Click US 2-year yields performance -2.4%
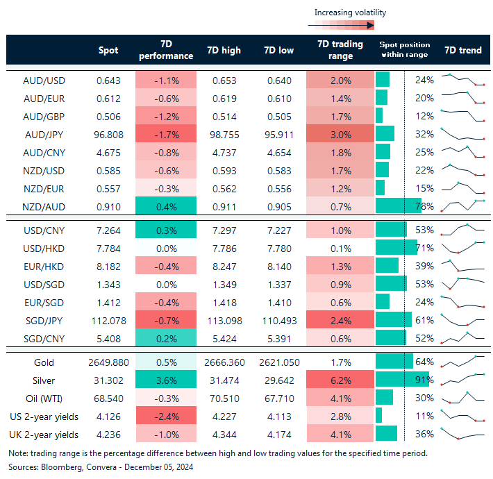Image resolution: width=493 pixels, height=479 pixels. pyautogui.click(x=166, y=416)
